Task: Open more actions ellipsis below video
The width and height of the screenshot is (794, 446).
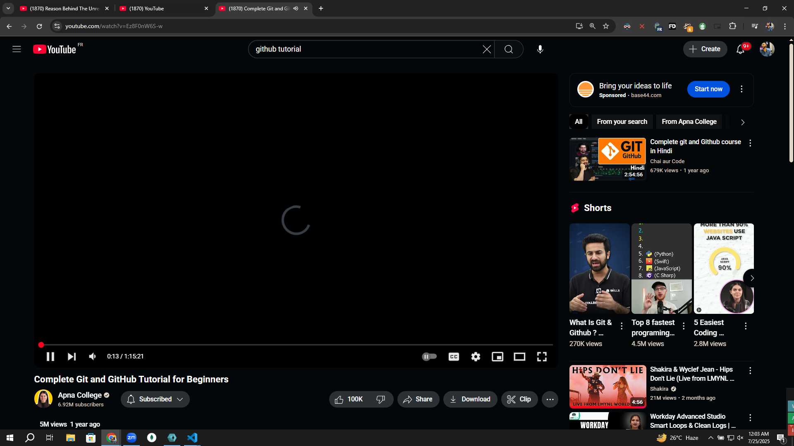Action: [550, 399]
